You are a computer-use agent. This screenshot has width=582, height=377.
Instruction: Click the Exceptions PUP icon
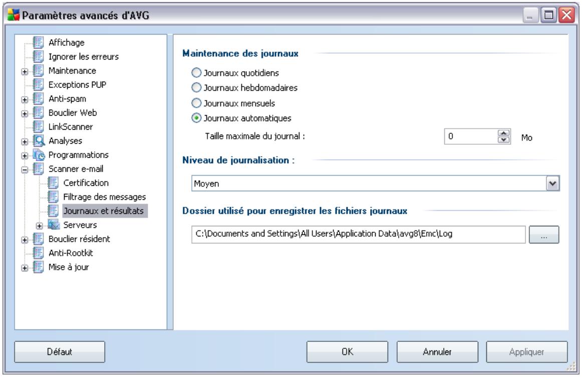coord(38,85)
